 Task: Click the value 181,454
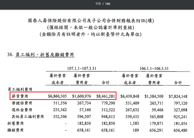click(181, 123)
